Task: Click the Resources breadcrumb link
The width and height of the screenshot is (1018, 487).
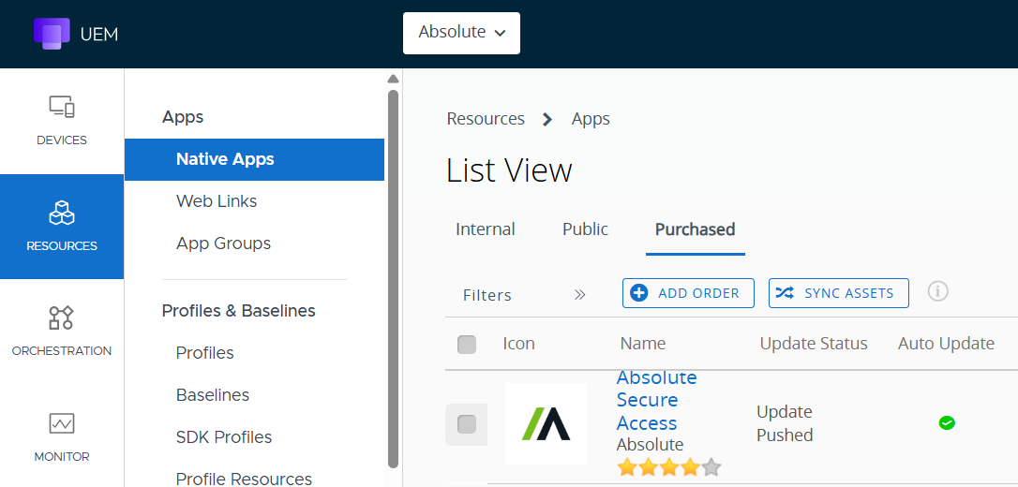Action: coord(486,119)
